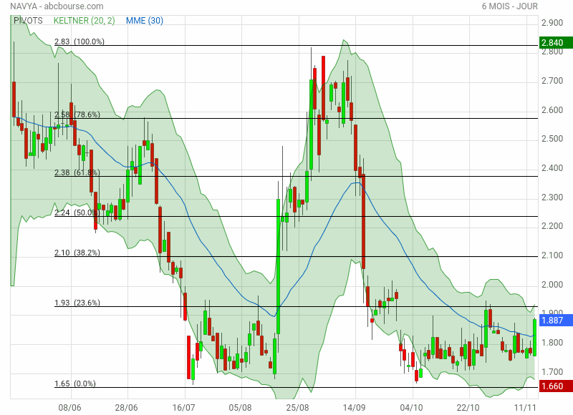Select the PIVOTS indicator label
Screen dimensions: 573x415
point(28,21)
